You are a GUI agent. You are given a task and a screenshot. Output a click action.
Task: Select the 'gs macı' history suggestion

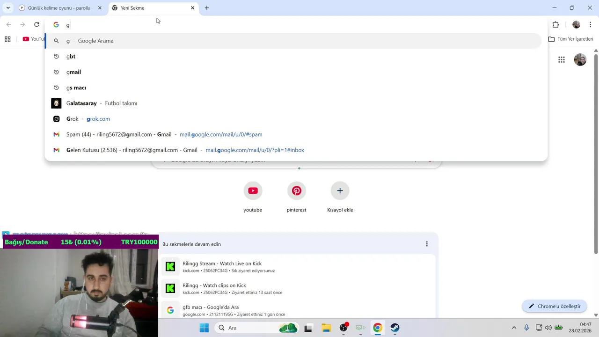[x=293, y=88]
